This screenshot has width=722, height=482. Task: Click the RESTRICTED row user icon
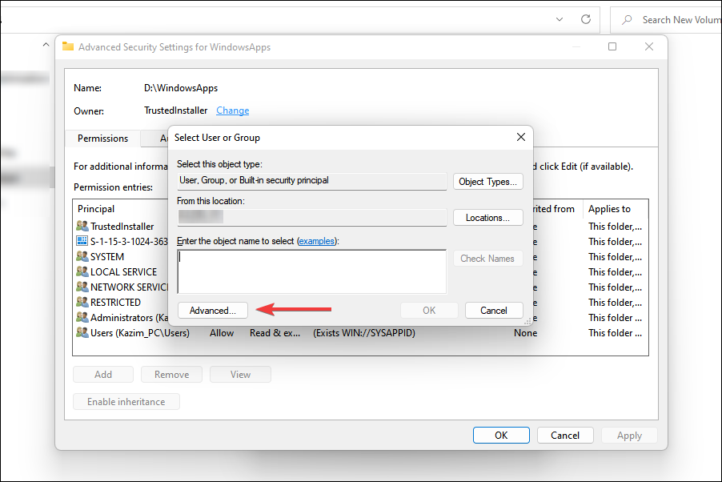coord(82,302)
